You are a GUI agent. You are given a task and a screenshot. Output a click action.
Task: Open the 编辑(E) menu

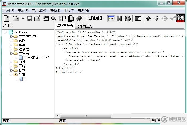point(55,11)
